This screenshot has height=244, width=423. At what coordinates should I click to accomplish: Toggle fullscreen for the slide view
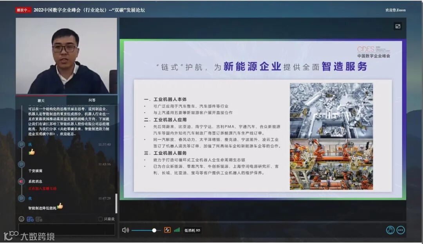pyautogui.click(x=398, y=26)
